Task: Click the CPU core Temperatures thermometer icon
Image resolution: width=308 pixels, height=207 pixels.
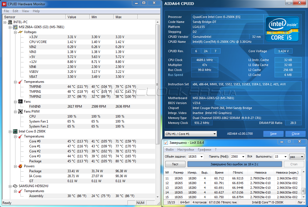Action: (x=20, y=136)
